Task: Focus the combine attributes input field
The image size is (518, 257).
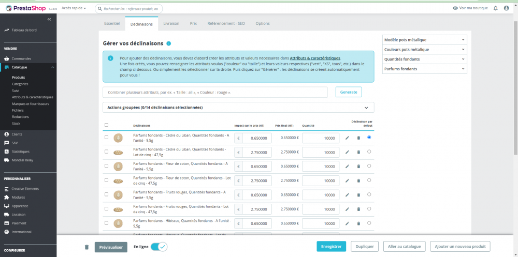Action: tap(215, 93)
